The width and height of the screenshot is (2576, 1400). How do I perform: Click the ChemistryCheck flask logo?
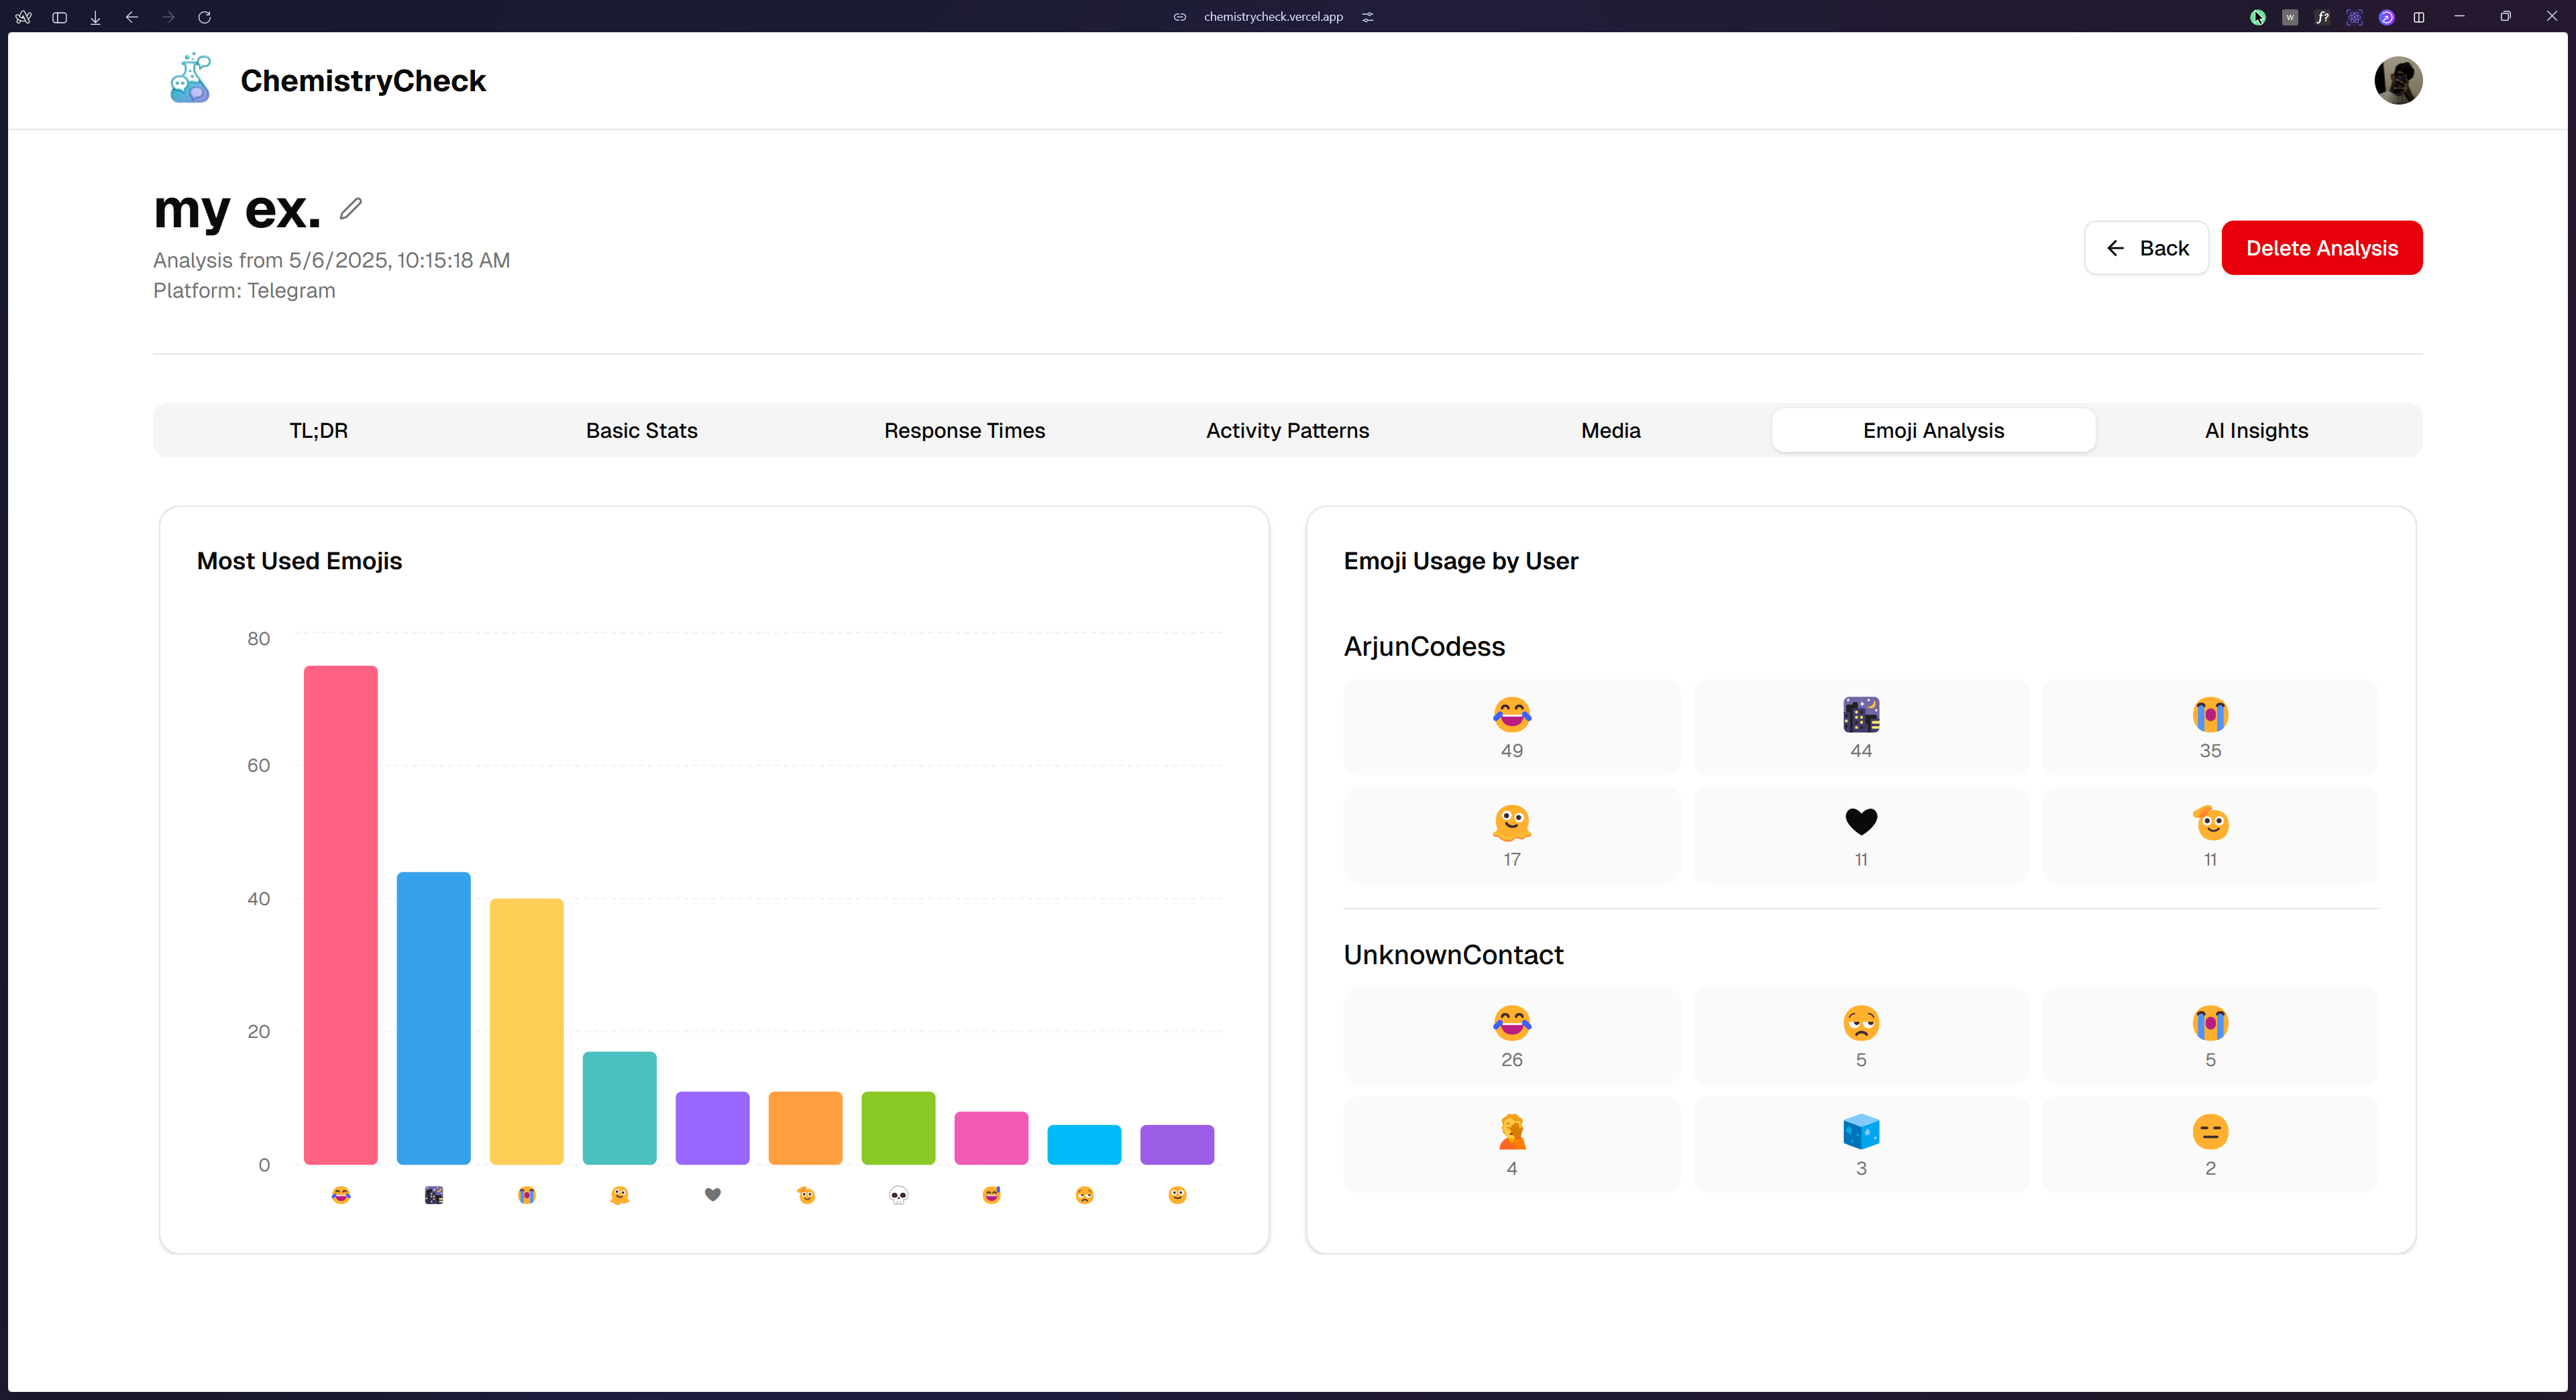tap(190, 79)
